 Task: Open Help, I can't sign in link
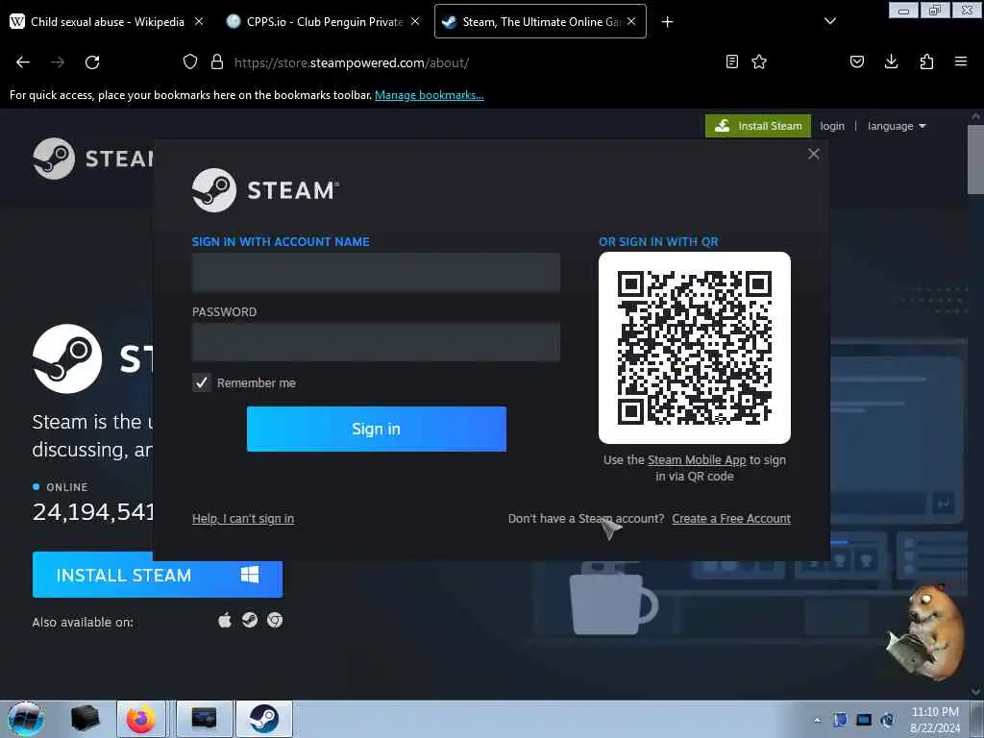243,518
